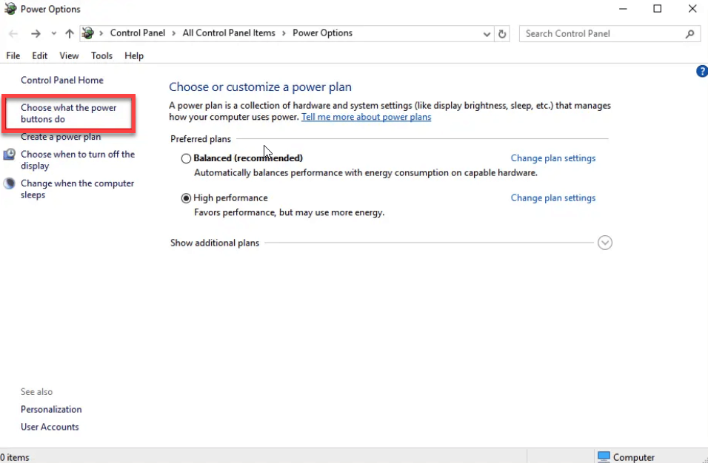This screenshot has height=463, width=708.
Task: Open the Tools menu
Action: click(x=101, y=56)
